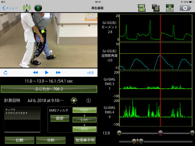
Task: Tap the 11.0 ~ 13.9 ~ 16.1 /54.1 sec text
Action: (49, 81)
